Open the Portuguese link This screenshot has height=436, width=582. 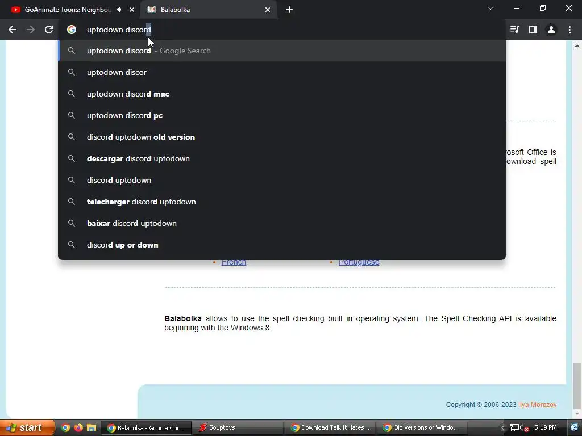coord(359,262)
